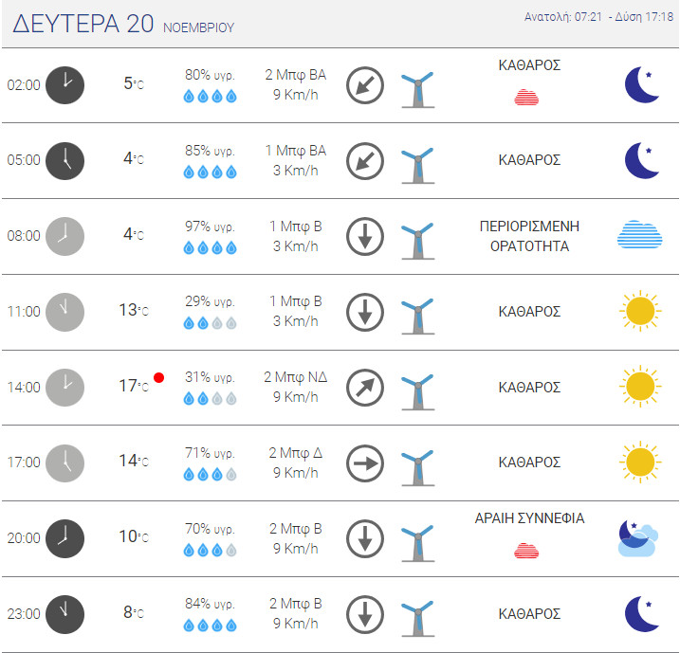Click the red cloud icon at 02:00
The height and width of the screenshot is (653, 680).
526,96
